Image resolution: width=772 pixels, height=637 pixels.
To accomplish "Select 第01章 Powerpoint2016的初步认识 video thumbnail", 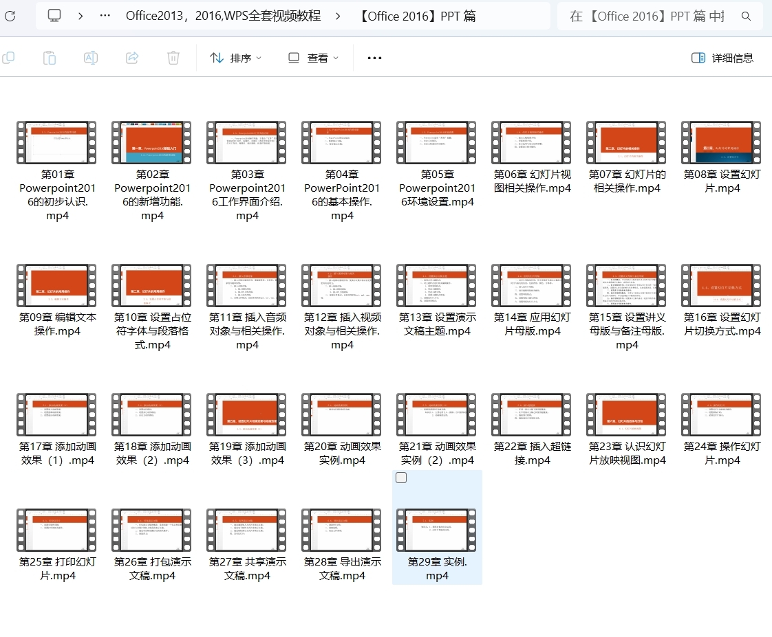I will point(56,143).
